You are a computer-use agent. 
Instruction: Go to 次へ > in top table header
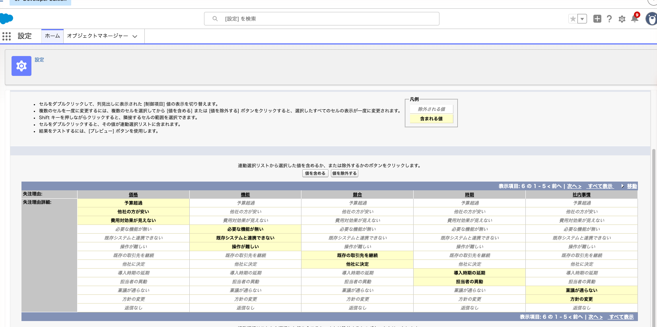(x=574, y=186)
